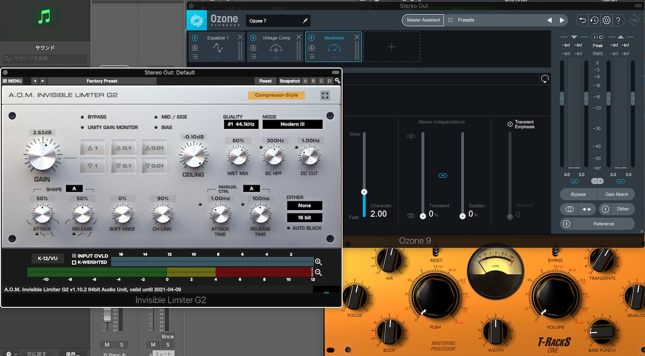Click Ozone undo arrow icon
This screenshot has width=645, height=356.
pyautogui.click(x=583, y=20)
